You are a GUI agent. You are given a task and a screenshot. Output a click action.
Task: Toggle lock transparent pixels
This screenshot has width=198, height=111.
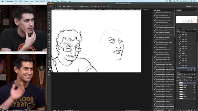(180, 80)
